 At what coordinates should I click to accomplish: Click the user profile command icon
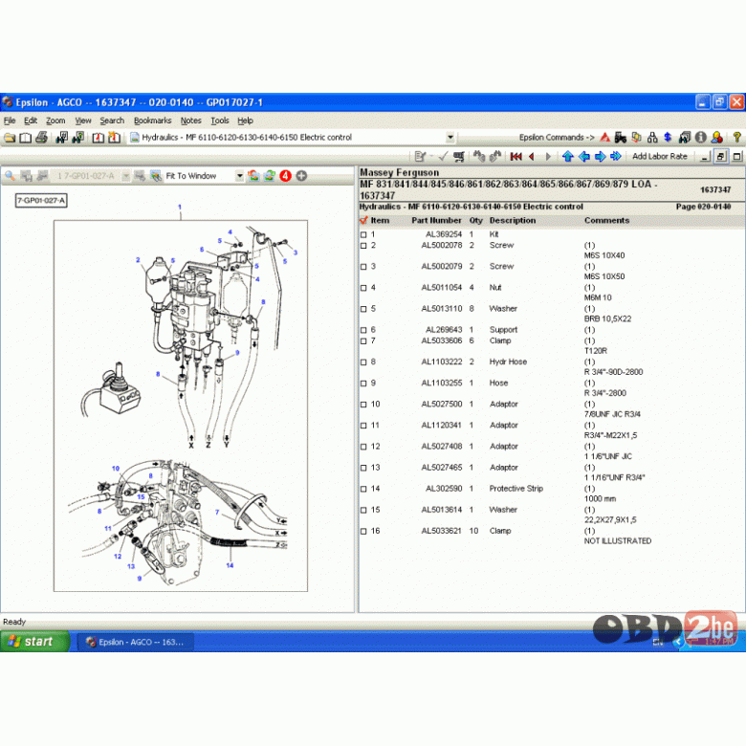[x=717, y=138]
